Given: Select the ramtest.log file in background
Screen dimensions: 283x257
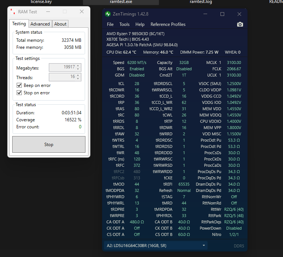Looking at the screenshot, I should (x=201, y=2).
